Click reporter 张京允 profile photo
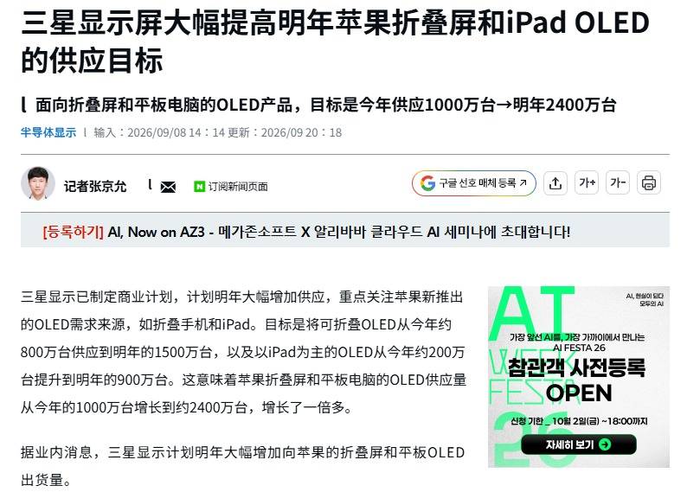This screenshot has height=492, width=687. point(38,183)
